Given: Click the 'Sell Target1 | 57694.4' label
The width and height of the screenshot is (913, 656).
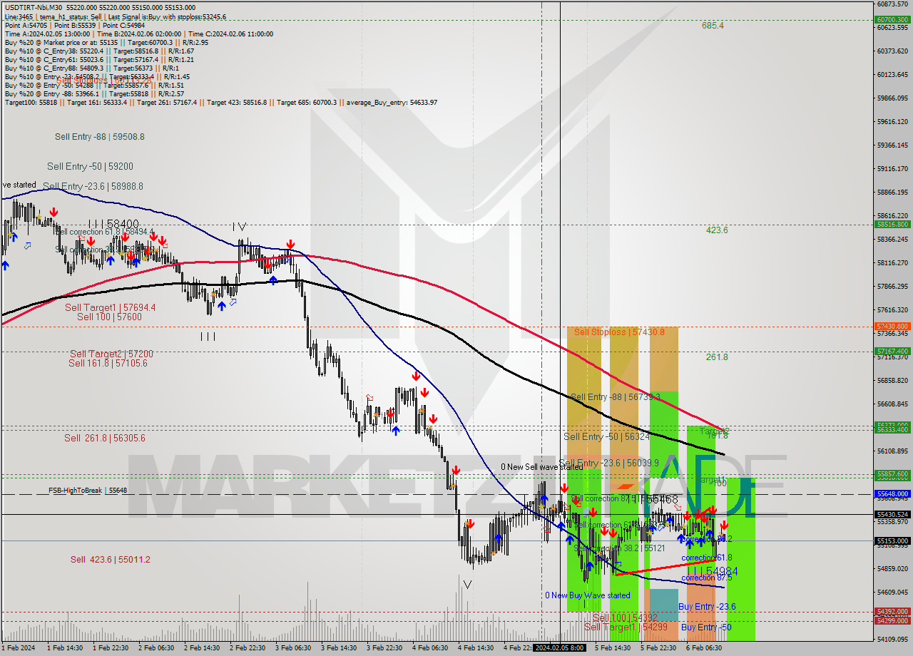Looking at the screenshot, I should pyautogui.click(x=110, y=307).
